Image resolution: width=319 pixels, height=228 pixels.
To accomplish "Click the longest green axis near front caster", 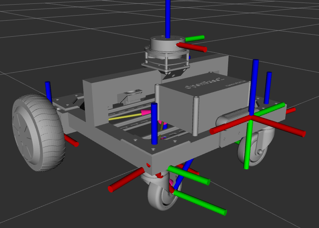I will (199, 202).
